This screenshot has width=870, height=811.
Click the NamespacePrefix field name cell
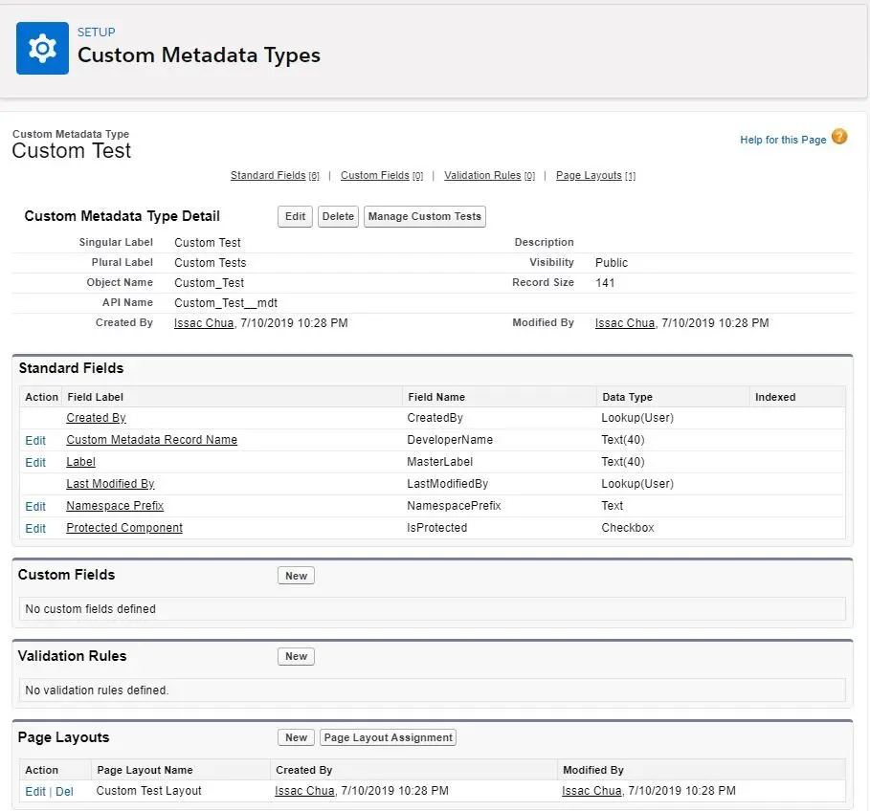click(x=454, y=506)
